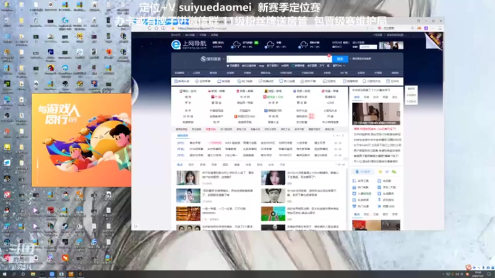Open the 阿里巴巴1688 link with orange icon
Screen dimensions: 495x278
coord(244,116)
